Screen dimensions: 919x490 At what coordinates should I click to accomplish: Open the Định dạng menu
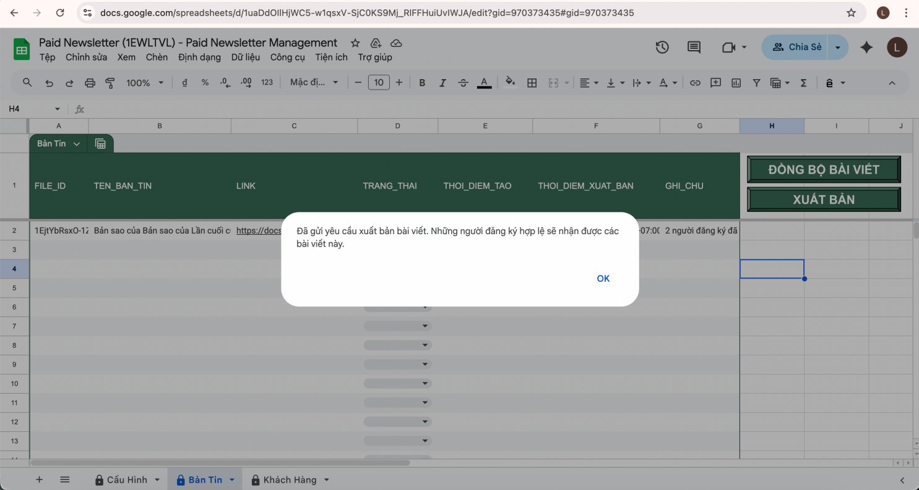point(199,57)
